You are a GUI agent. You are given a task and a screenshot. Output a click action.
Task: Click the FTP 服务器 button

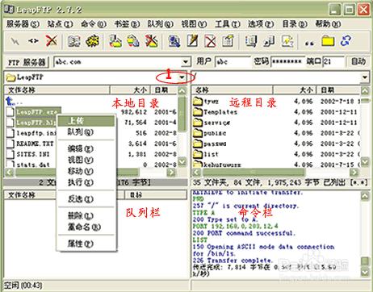pyautogui.click(x=27, y=62)
